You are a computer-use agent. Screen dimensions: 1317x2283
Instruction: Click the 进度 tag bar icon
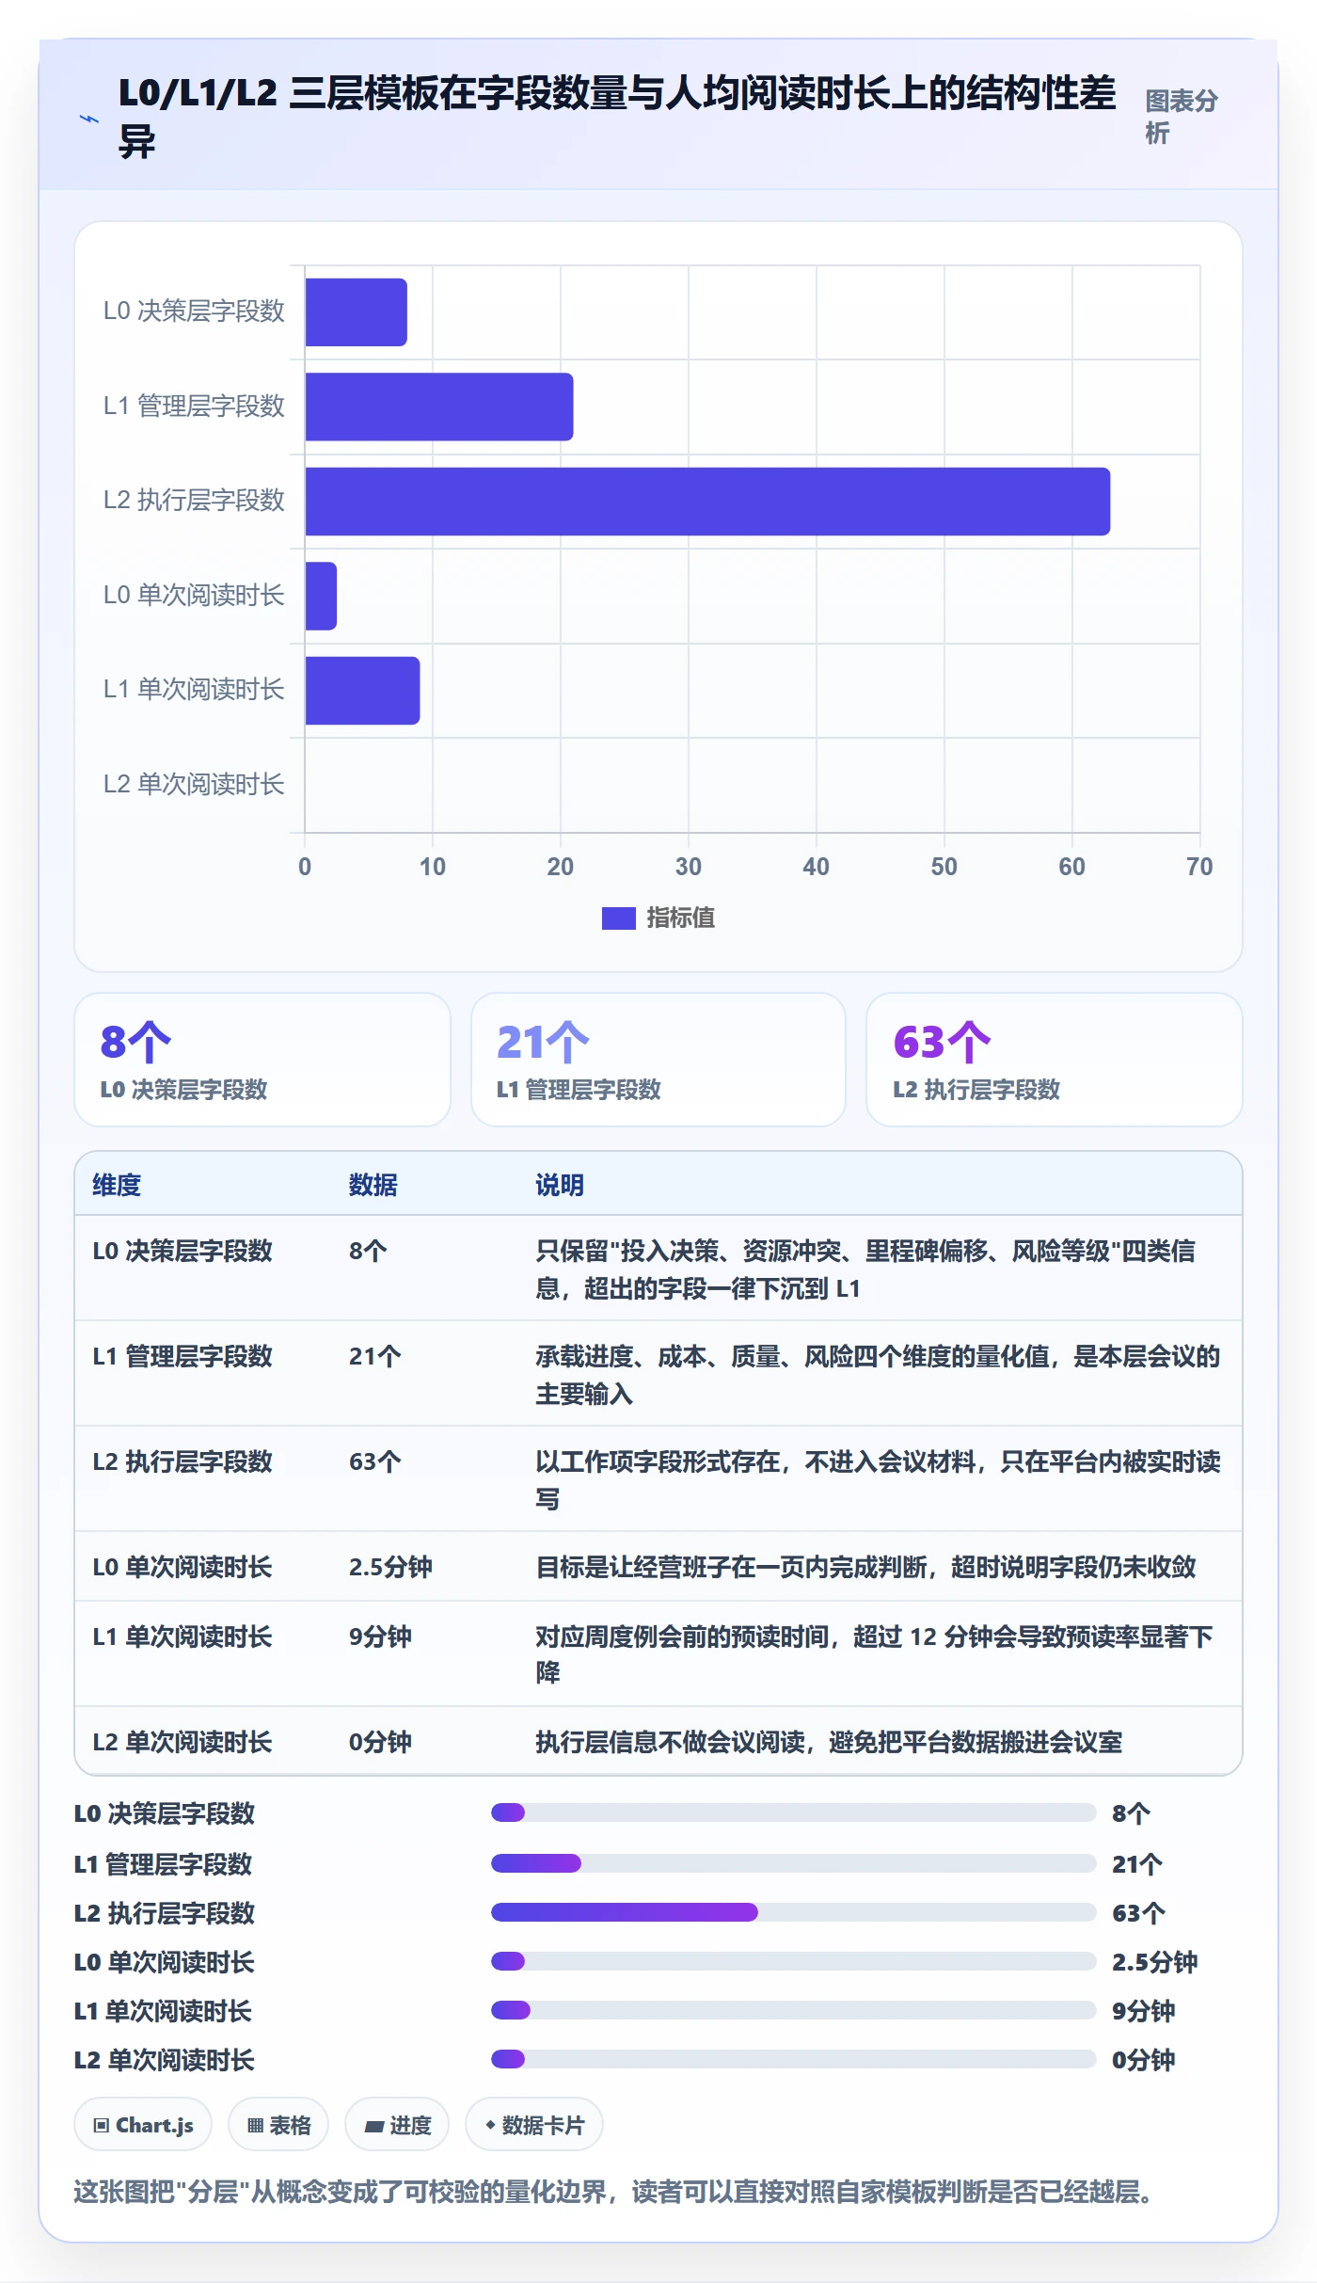(374, 2126)
